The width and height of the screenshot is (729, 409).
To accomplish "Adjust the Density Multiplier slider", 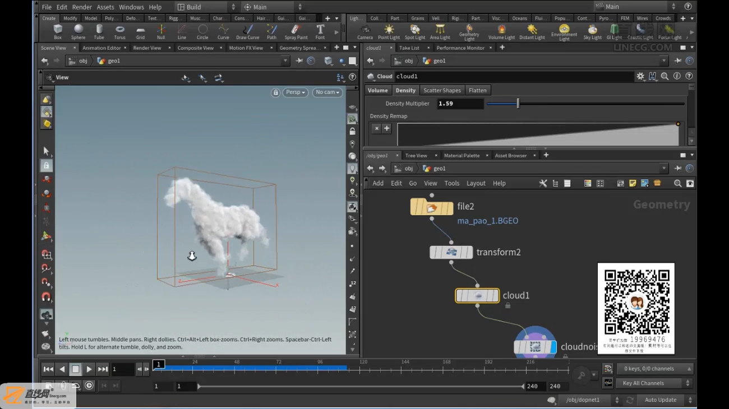I will pyautogui.click(x=585, y=104).
